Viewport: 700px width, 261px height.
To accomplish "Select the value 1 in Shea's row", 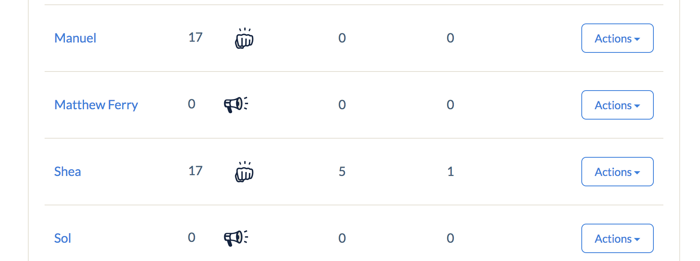I will (450, 172).
